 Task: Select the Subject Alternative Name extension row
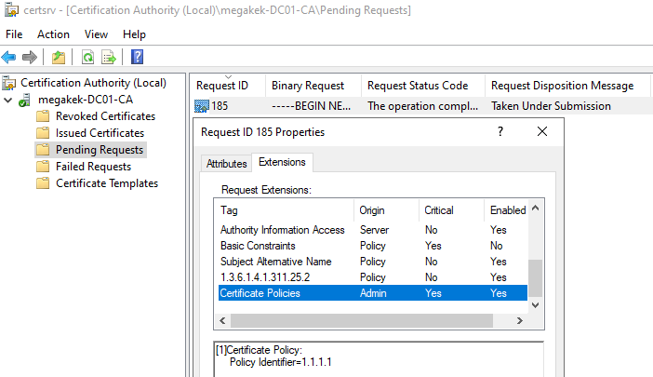[275, 262]
